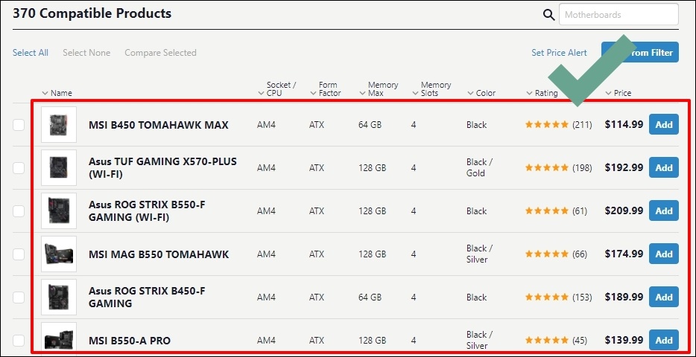The image size is (696, 357).
Task: Add the $114.99 MSI B450 TOMAHAWK MAX
Action: [x=664, y=124]
